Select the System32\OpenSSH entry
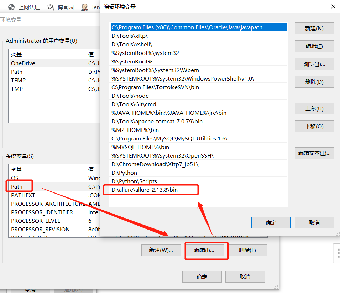 click(199, 156)
